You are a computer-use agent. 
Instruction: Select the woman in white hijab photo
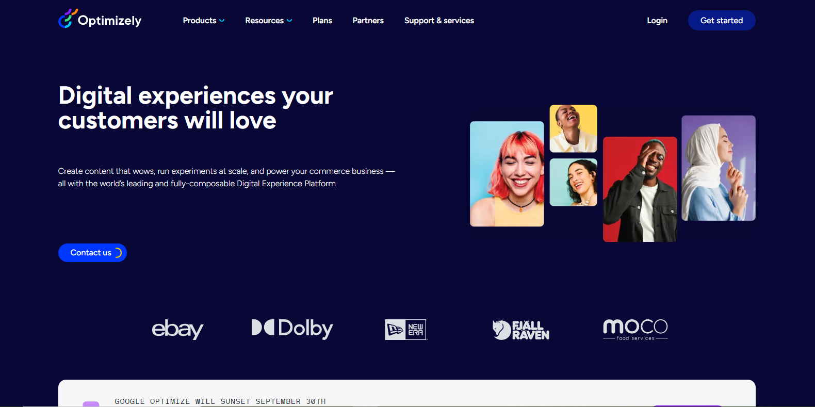(719, 168)
